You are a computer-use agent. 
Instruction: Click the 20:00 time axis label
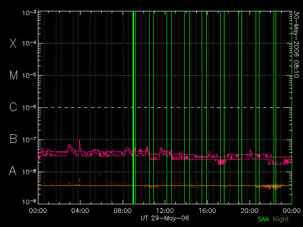[250, 210]
